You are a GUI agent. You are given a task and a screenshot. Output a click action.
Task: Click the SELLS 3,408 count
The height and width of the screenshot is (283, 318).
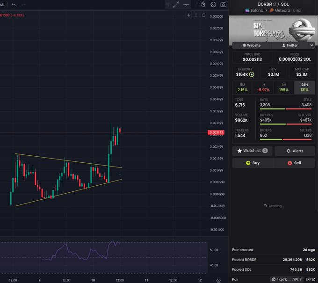[306, 105]
